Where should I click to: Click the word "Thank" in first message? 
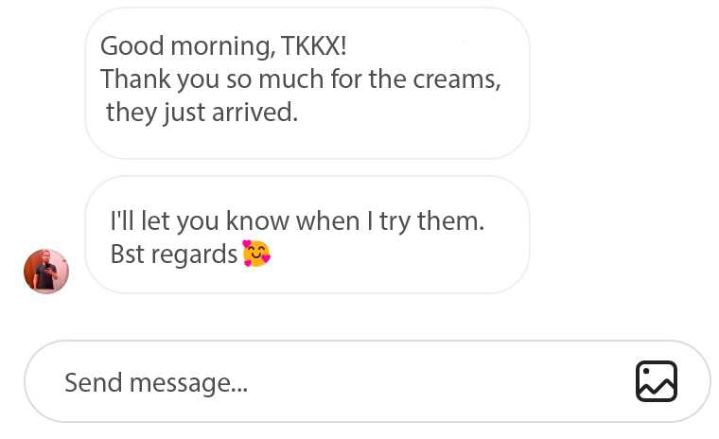tap(132, 79)
